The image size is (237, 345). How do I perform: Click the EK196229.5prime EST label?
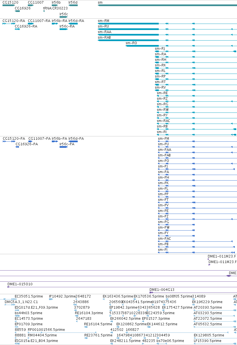[207, 302]
